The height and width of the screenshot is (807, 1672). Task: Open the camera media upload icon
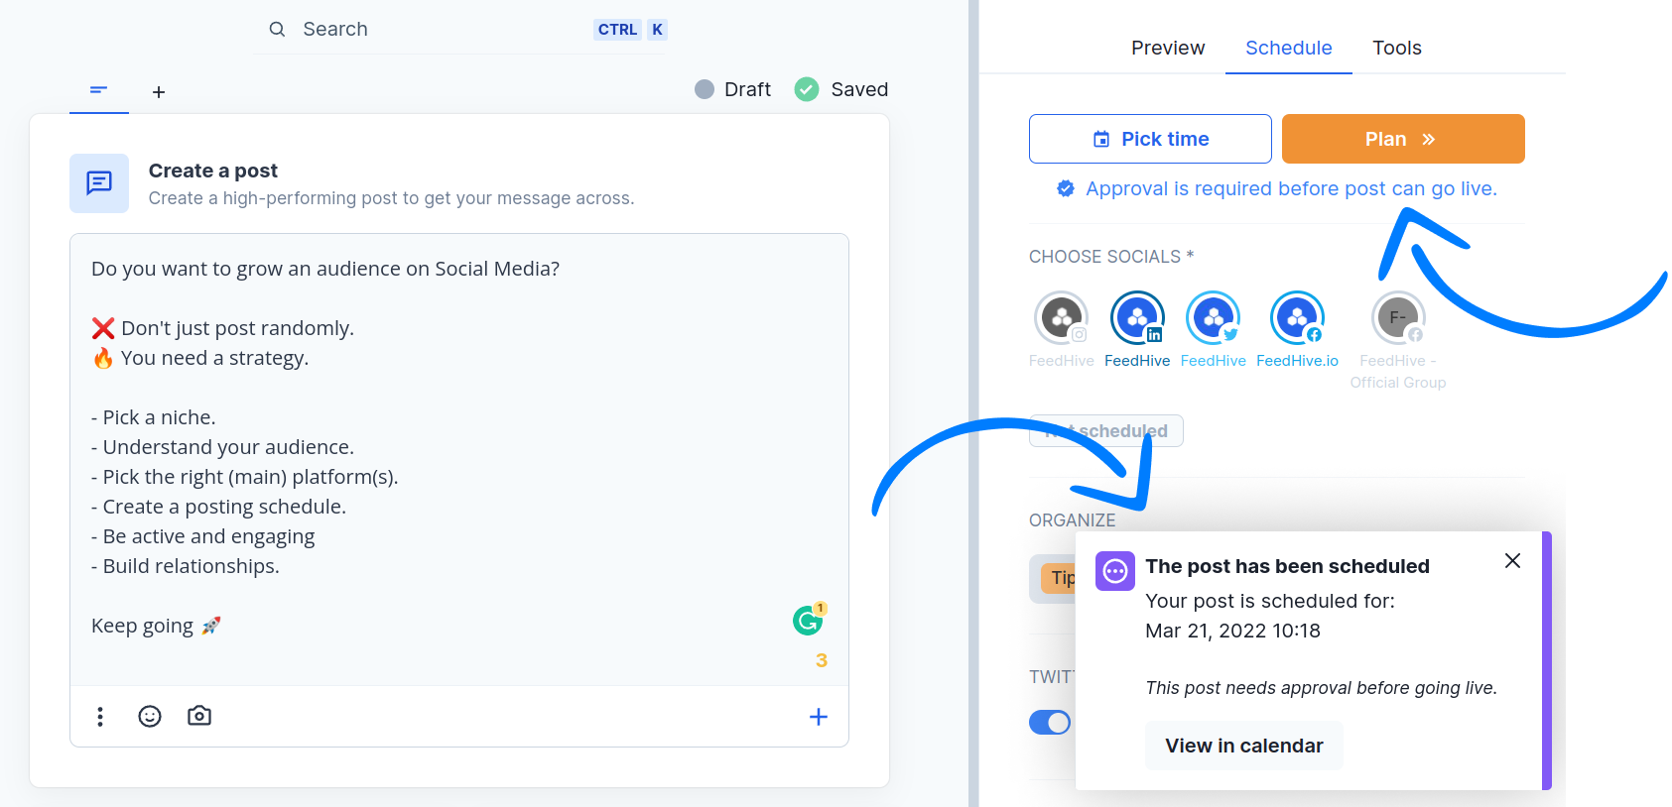click(x=199, y=716)
